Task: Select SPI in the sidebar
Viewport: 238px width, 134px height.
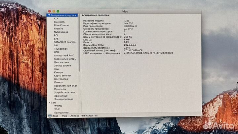Action: coord(56,45)
